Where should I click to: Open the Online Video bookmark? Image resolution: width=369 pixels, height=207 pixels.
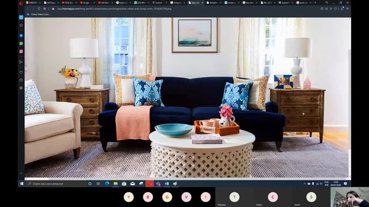[39, 14]
